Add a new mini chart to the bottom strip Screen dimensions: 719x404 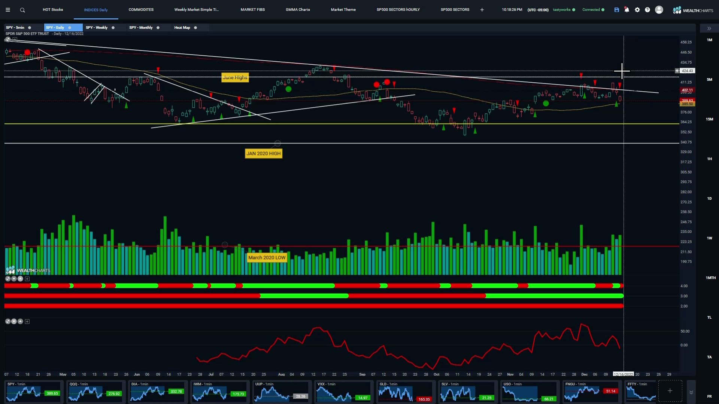point(670,391)
